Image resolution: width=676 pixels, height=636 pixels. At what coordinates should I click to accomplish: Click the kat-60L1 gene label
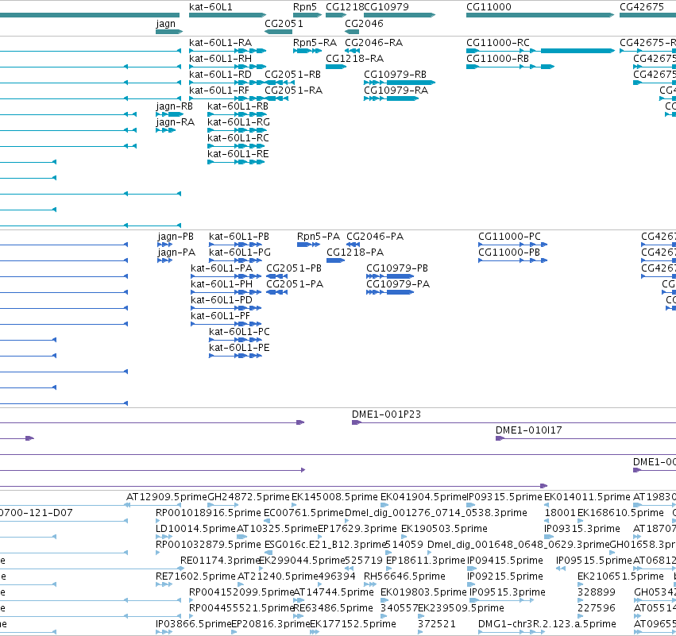pyautogui.click(x=211, y=7)
